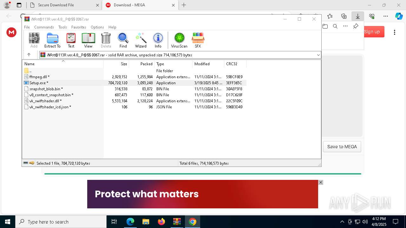Open Task View on the taskbar
This screenshot has width=406, height=228.
[x=114, y=222]
